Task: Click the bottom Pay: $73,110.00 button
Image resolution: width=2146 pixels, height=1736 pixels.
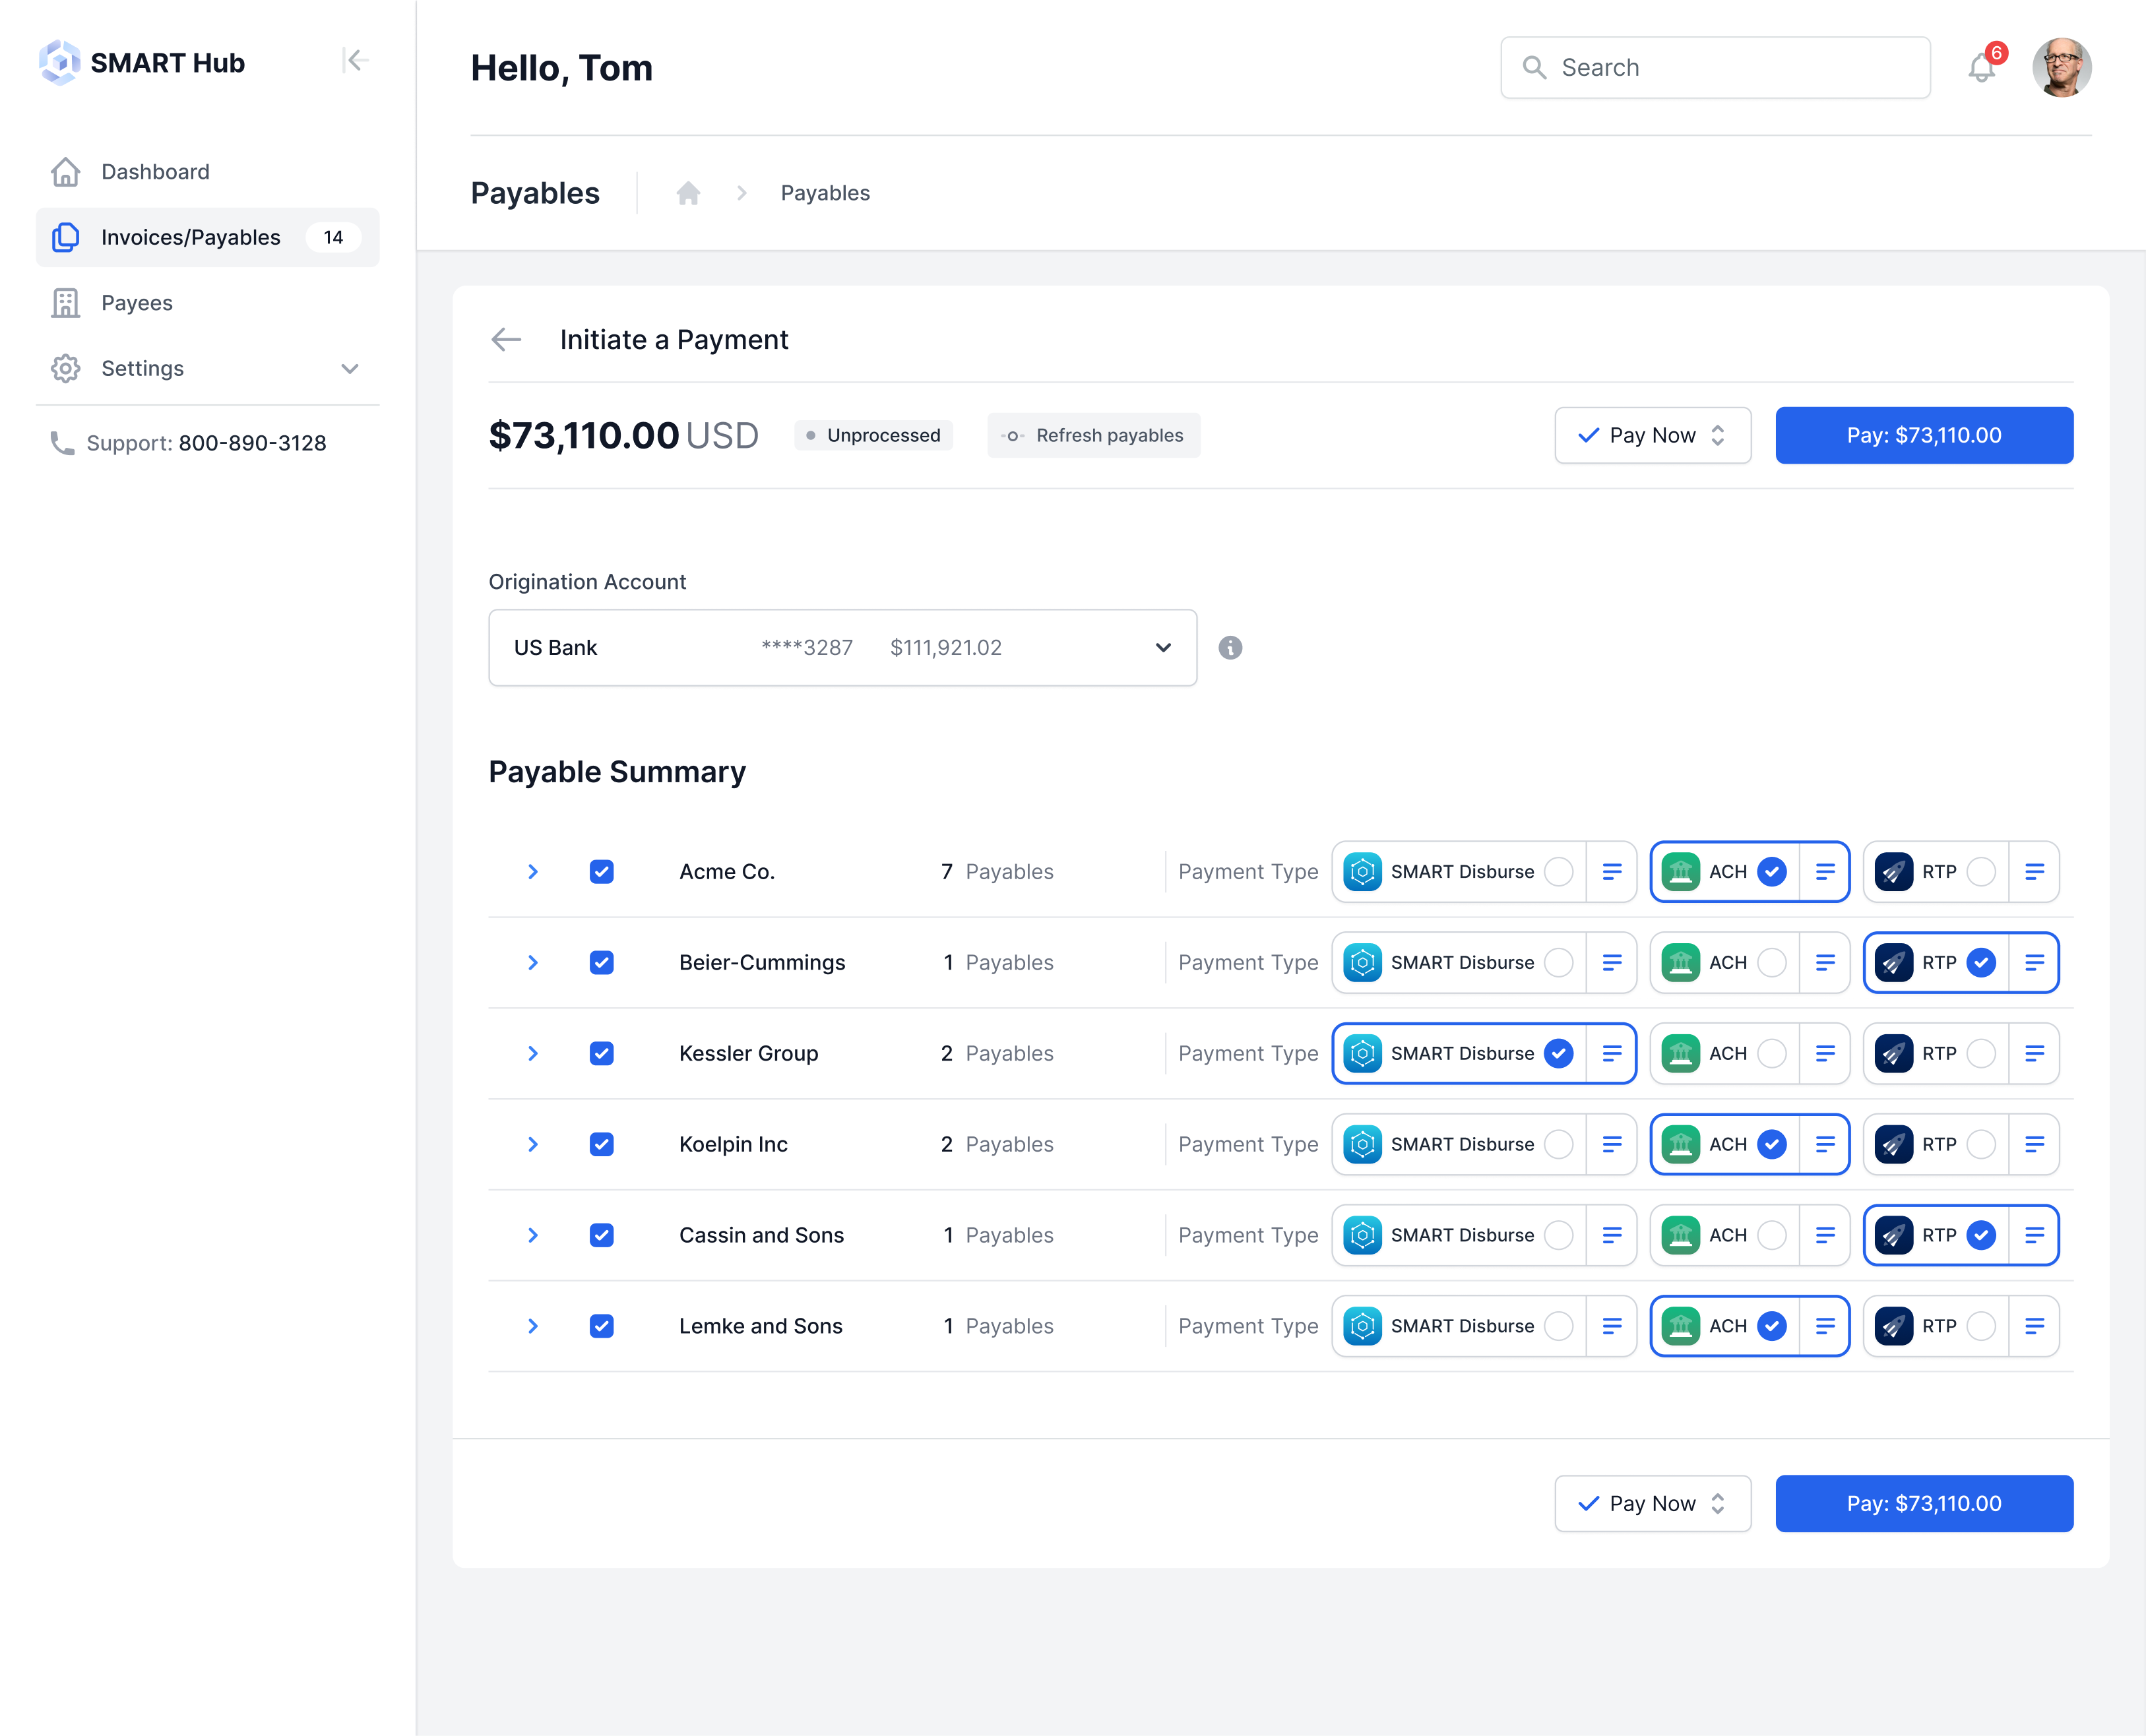Action: [1923, 1503]
